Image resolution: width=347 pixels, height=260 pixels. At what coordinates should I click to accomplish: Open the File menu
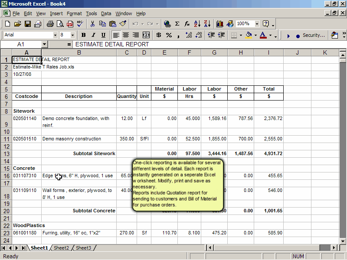[x=16, y=13]
